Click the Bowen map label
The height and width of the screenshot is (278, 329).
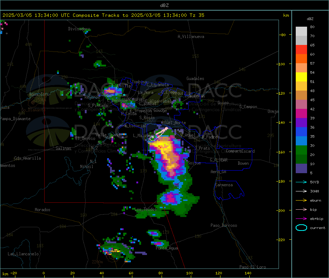click(x=243, y=163)
